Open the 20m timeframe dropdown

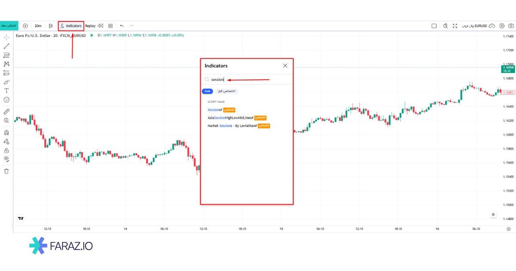(x=38, y=26)
